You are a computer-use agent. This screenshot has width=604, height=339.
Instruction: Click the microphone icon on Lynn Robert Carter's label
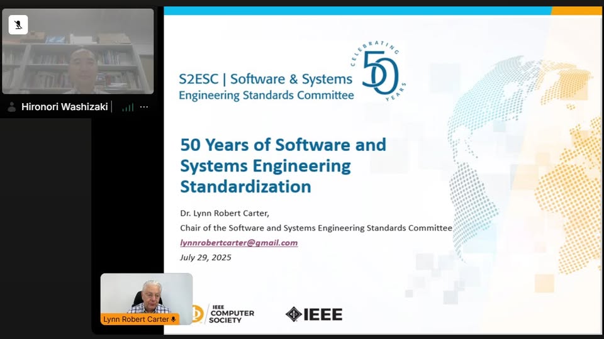pyautogui.click(x=174, y=320)
